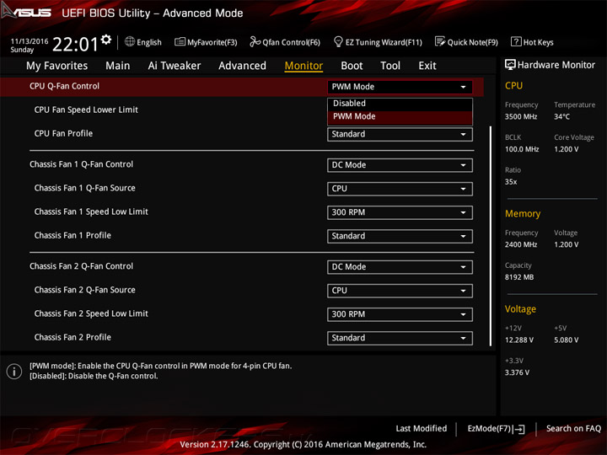Viewport: 607px width, 455px height.
Task: Go to the Advanced tab
Action: pyautogui.click(x=242, y=66)
